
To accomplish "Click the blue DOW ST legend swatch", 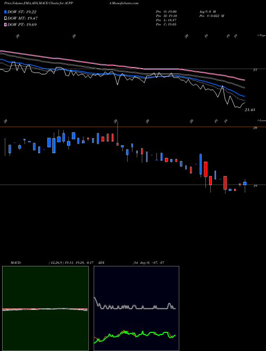I will pyautogui.click(x=5, y=12).
